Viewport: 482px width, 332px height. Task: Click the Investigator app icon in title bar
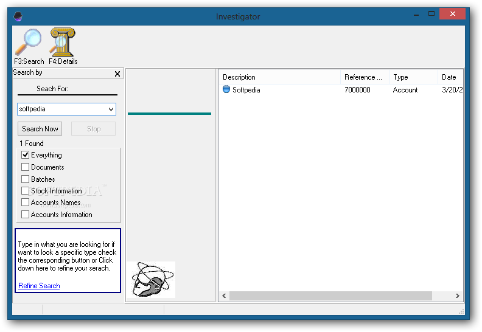(18, 16)
